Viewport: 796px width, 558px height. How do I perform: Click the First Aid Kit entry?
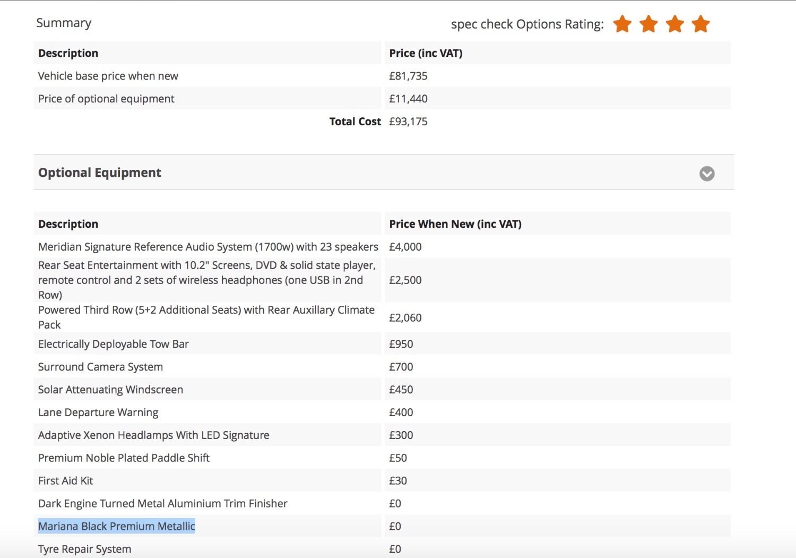[x=66, y=481]
